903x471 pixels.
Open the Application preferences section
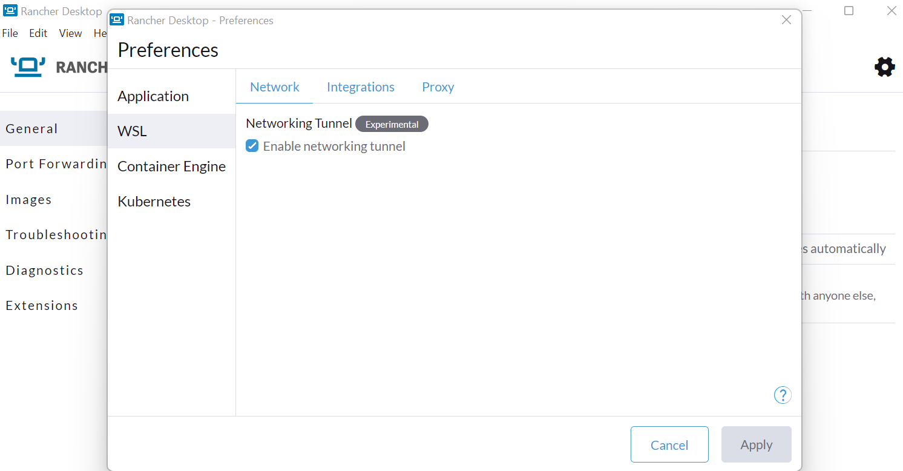tap(153, 96)
